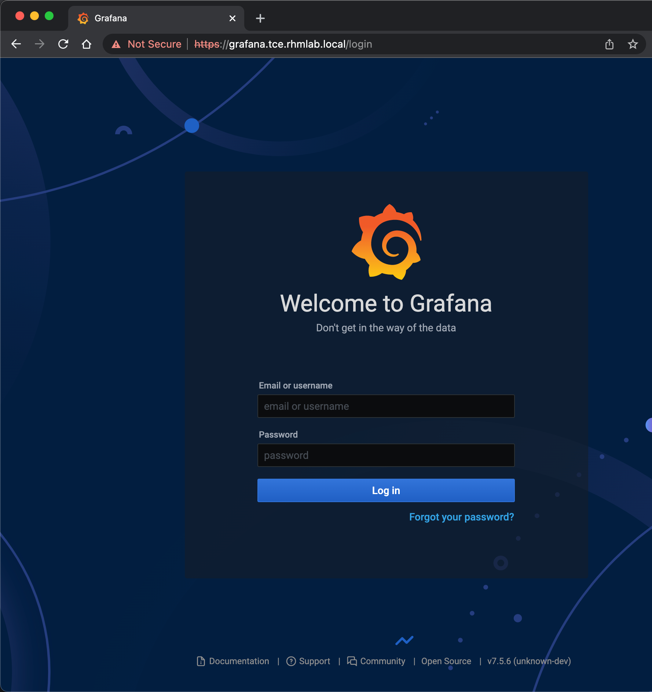Image resolution: width=652 pixels, height=692 pixels.
Task: Focus the Password input field
Action: coord(386,455)
